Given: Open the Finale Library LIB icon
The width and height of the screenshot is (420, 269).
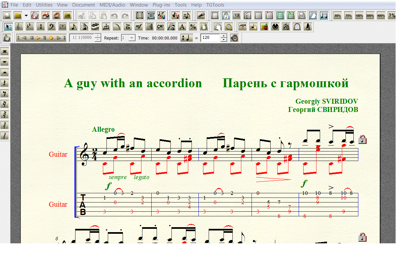Looking at the screenshot, I should coord(67,15).
